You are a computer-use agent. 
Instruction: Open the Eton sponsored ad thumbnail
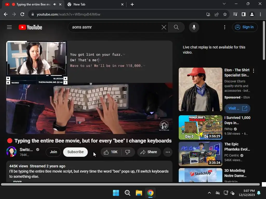[201, 89]
